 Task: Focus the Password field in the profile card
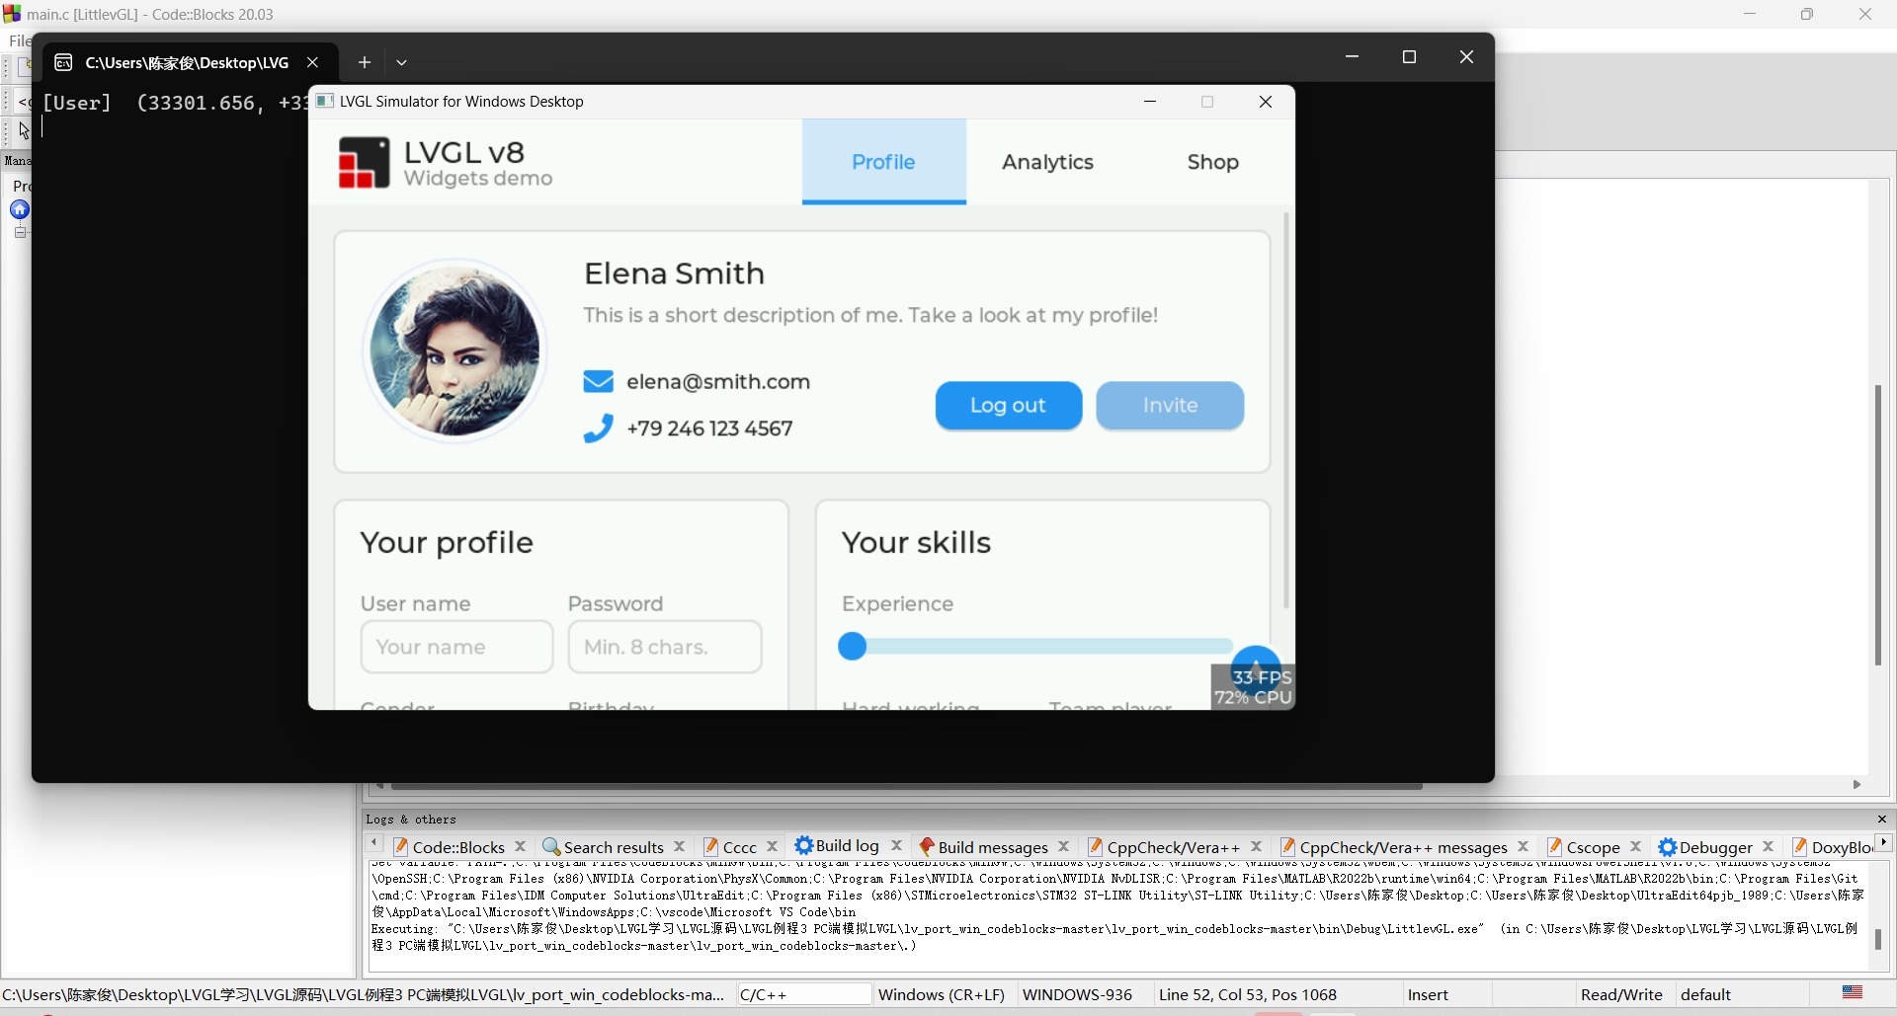[664, 647]
